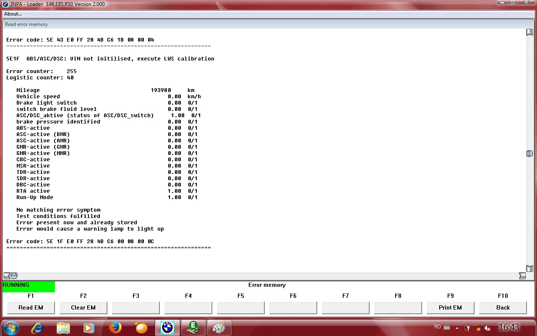Open Paint from the taskbar

tap(219, 328)
